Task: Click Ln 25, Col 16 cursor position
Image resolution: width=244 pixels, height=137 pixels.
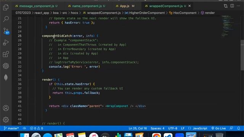Action: (138, 128)
